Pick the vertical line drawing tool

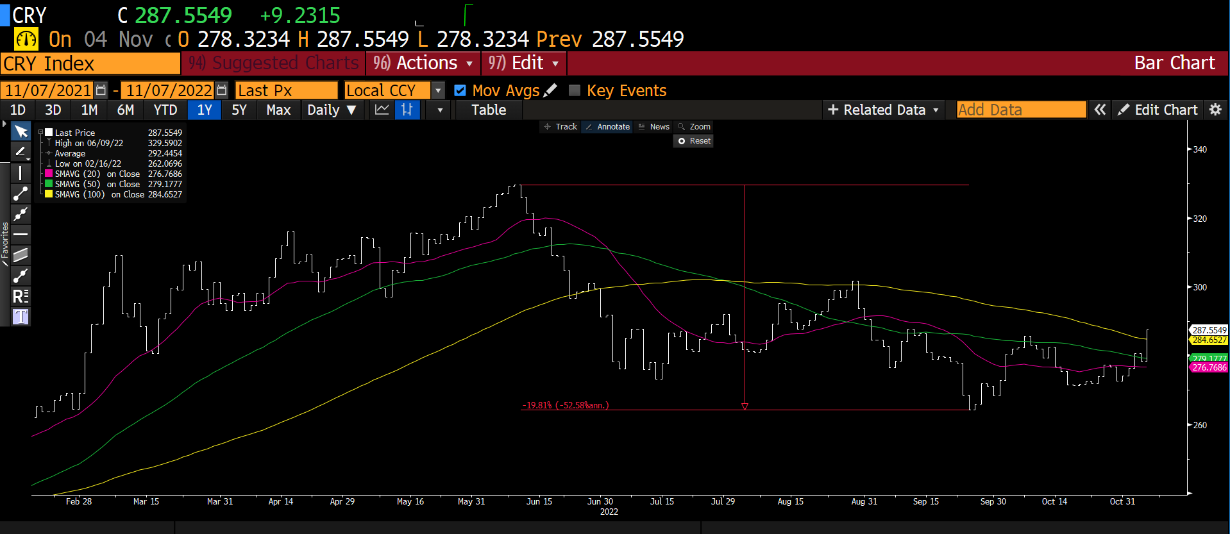coord(21,173)
